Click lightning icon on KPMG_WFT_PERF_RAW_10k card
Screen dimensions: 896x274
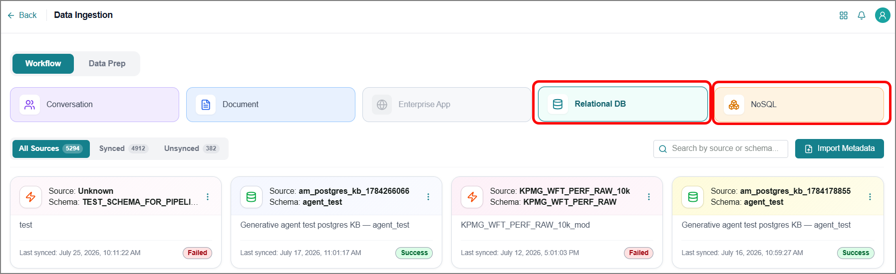(x=472, y=197)
